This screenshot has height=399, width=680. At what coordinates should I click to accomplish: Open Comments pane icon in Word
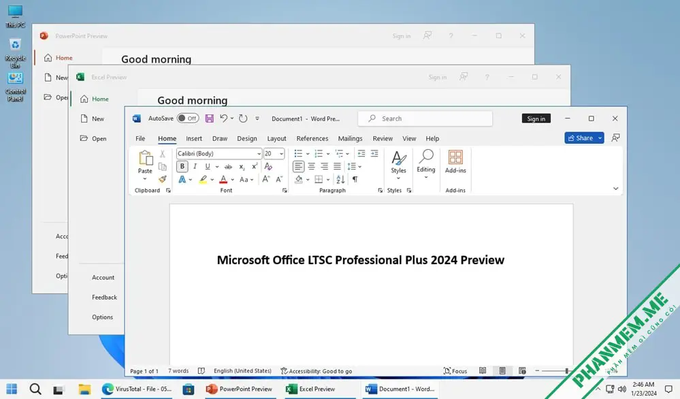coord(615,138)
